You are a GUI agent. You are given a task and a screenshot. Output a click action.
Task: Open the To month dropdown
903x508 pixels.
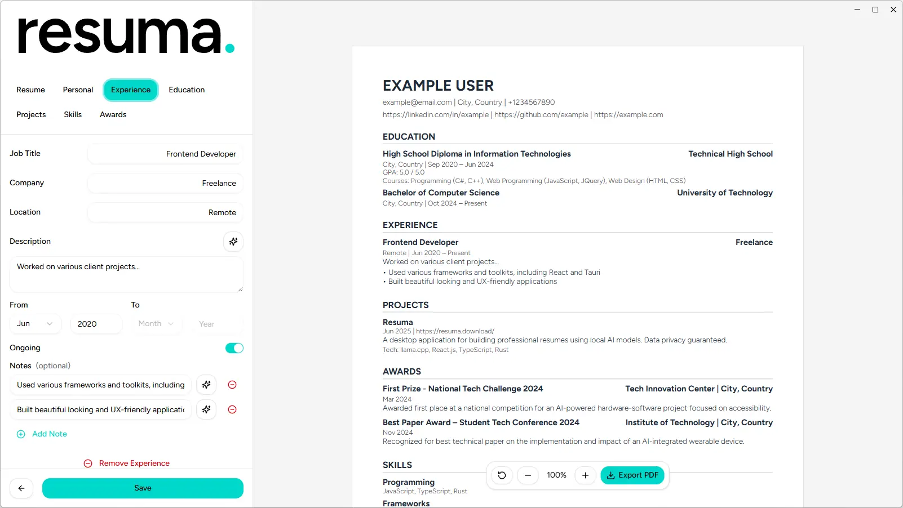coord(156,324)
